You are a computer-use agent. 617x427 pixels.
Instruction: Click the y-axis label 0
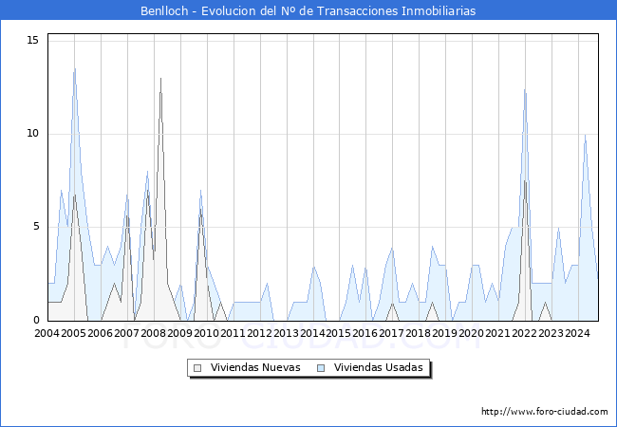(36, 320)
